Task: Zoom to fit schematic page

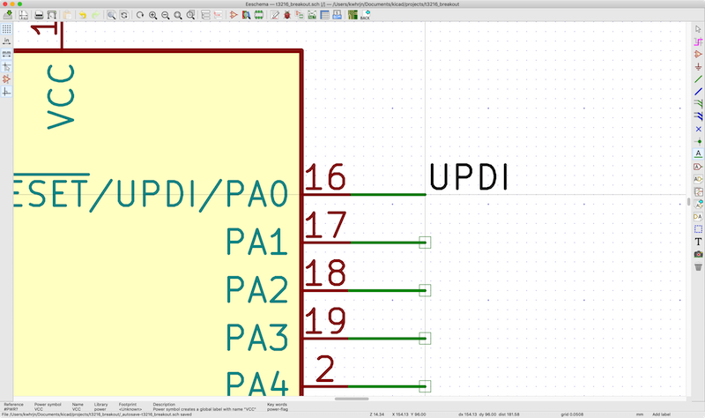Action: (178, 15)
